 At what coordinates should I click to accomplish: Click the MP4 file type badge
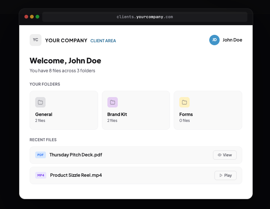41,175
